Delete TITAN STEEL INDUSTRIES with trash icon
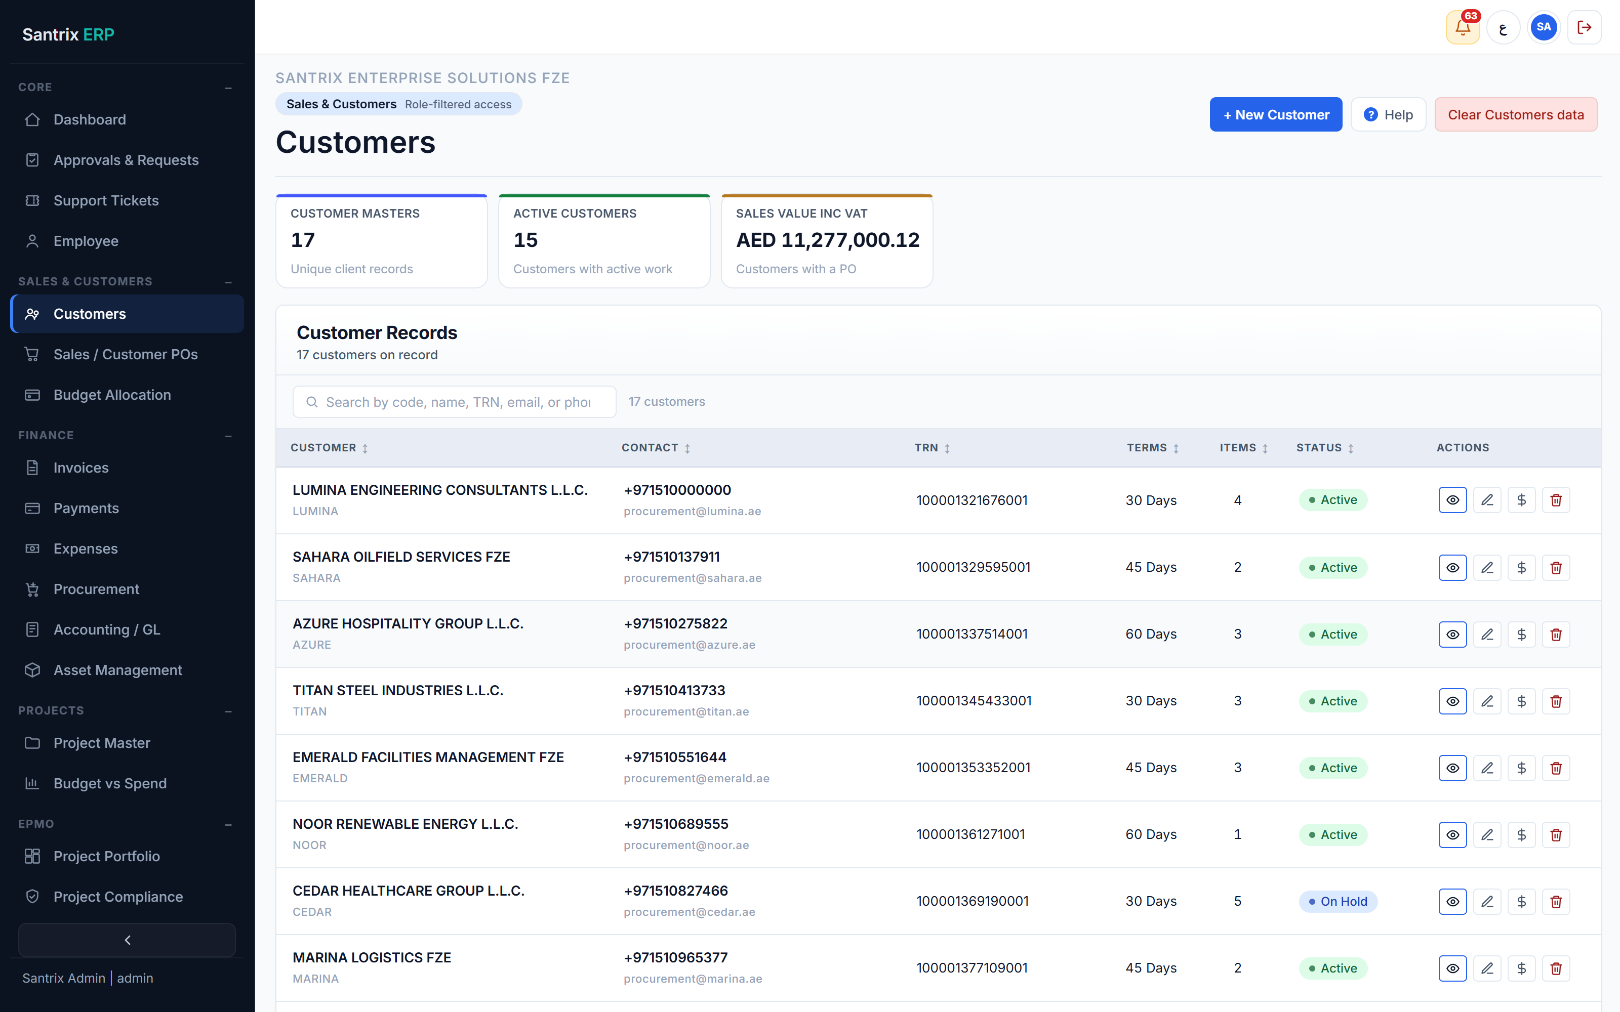Viewport: 1620px width, 1012px height. tap(1556, 701)
